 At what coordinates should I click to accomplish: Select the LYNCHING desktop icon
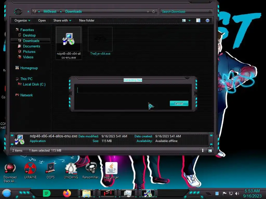[71, 170]
